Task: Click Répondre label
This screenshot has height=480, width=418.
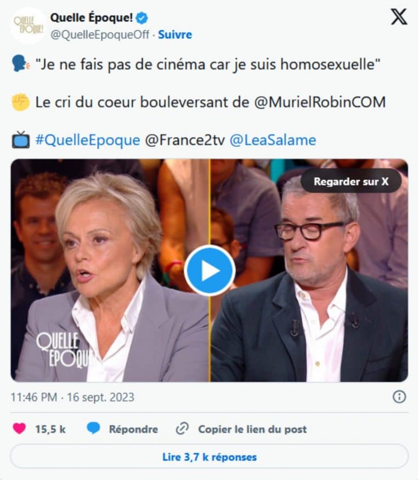Action: [x=133, y=429]
